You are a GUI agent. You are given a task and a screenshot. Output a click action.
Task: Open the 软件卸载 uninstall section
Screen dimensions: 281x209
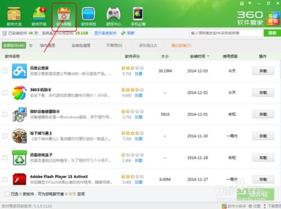[64, 16]
